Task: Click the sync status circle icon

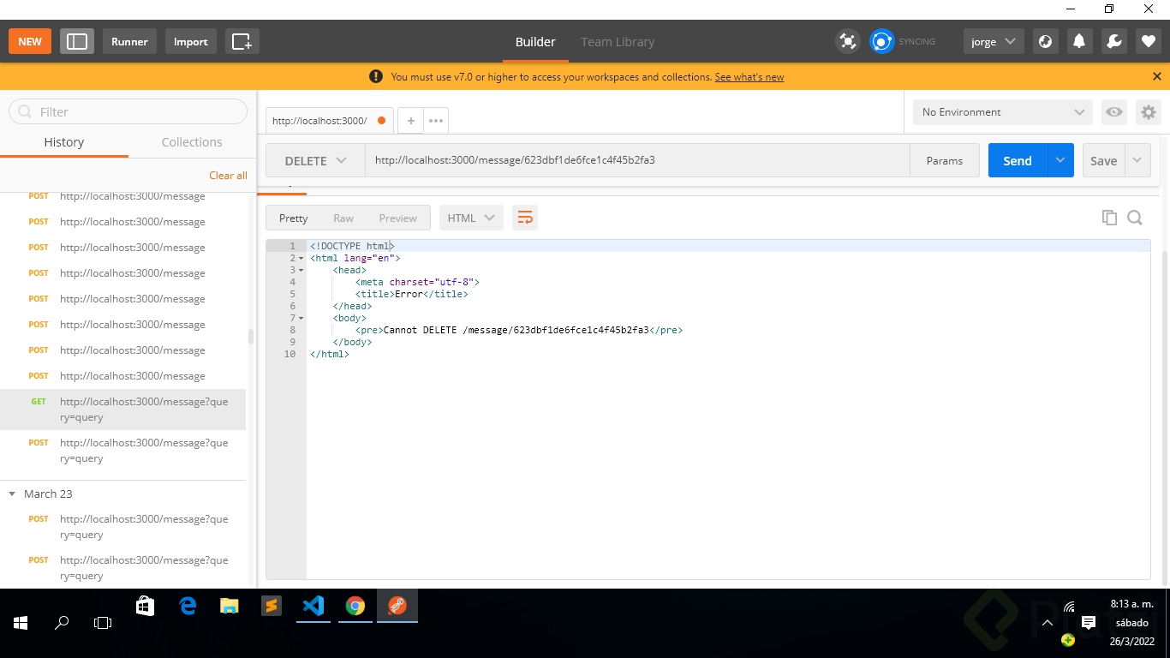Action: click(881, 41)
